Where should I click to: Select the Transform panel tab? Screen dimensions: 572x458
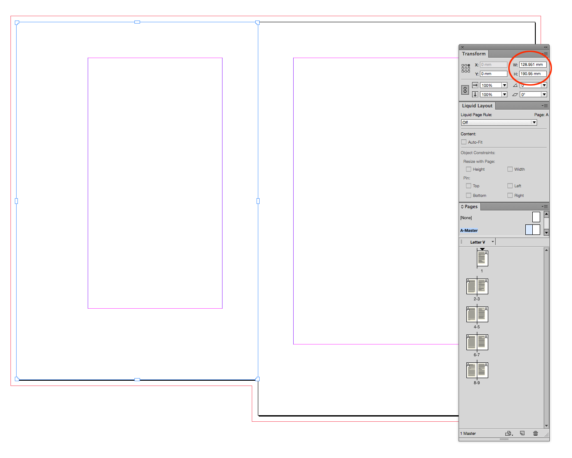click(473, 54)
